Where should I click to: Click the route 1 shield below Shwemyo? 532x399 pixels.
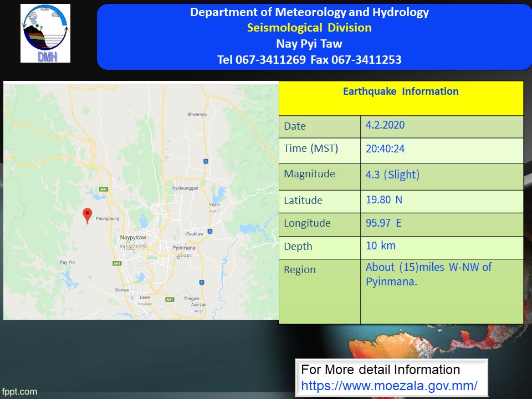tap(205, 161)
